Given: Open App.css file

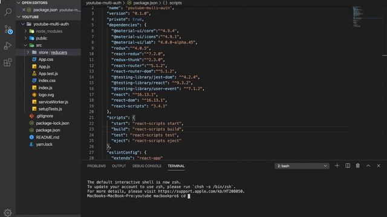Looking at the screenshot, I should pyautogui.click(x=46, y=59).
